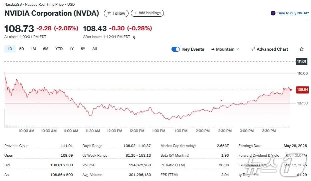The image size is (311, 181).
Task: Click the purple Time to buy NVDA icon
Action: 273,13
